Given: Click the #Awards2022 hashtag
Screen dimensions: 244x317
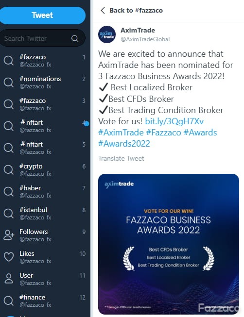Looking at the screenshot, I should click(x=124, y=144).
